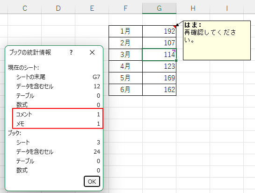The image size is (255, 193).
Task: Select cell containing 2月
Action: click(x=125, y=43)
